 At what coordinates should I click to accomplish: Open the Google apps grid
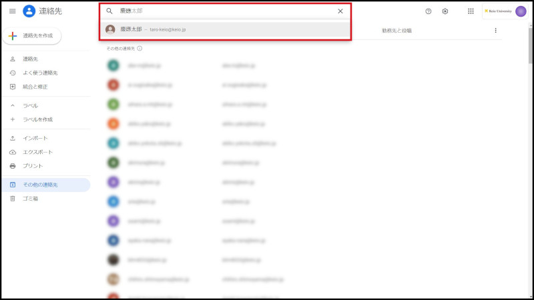tap(471, 11)
